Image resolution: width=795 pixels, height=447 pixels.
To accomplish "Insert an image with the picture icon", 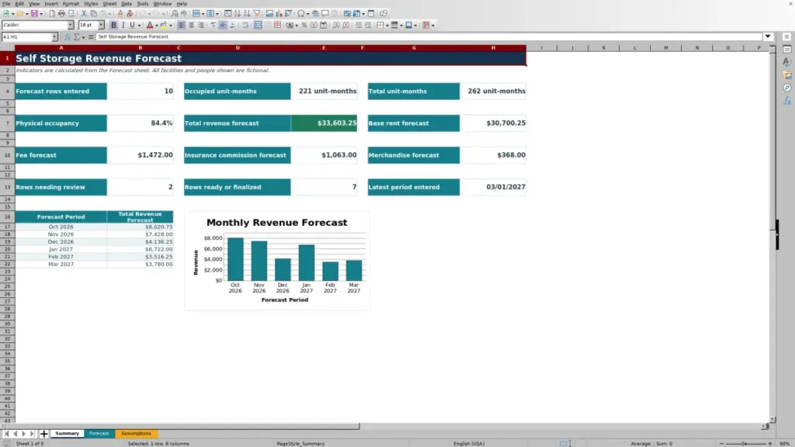I will 269,13.
